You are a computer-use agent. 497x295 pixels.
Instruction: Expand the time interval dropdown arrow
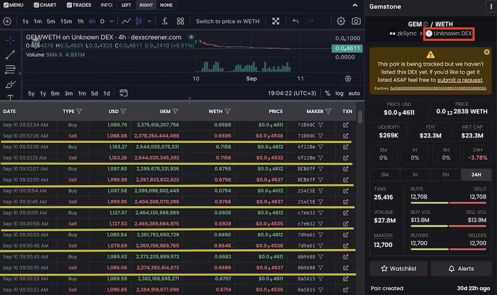point(112,22)
